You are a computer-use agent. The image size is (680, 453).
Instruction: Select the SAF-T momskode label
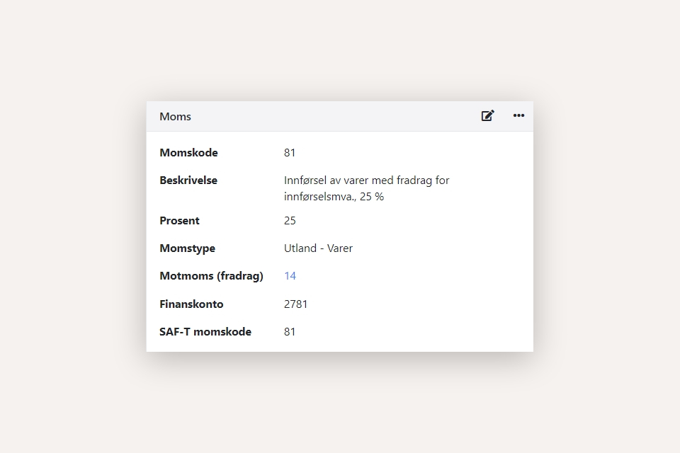coord(205,332)
